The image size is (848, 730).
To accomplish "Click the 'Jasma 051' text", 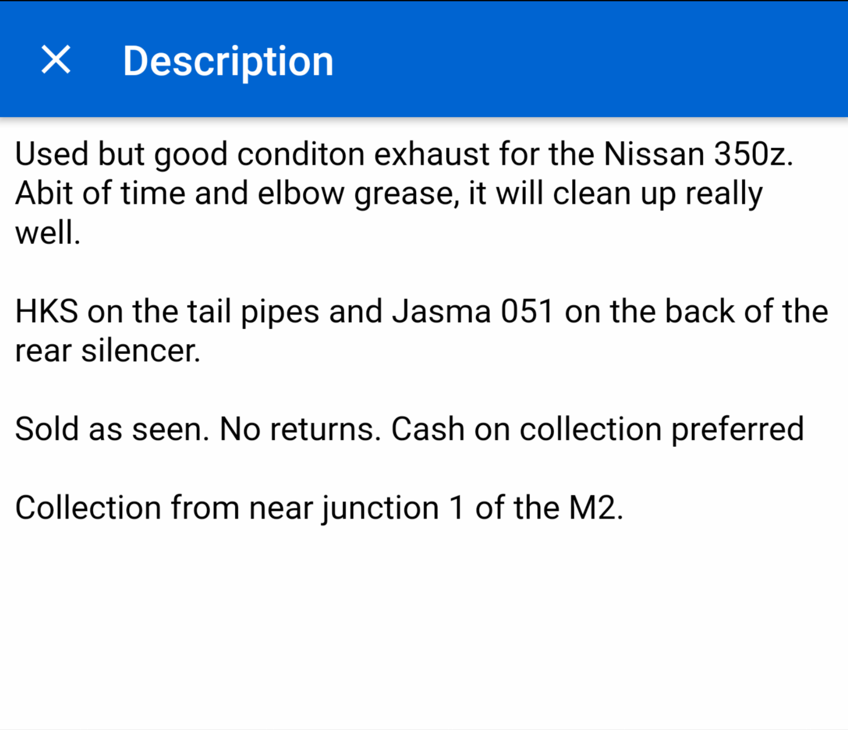I will (x=472, y=312).
